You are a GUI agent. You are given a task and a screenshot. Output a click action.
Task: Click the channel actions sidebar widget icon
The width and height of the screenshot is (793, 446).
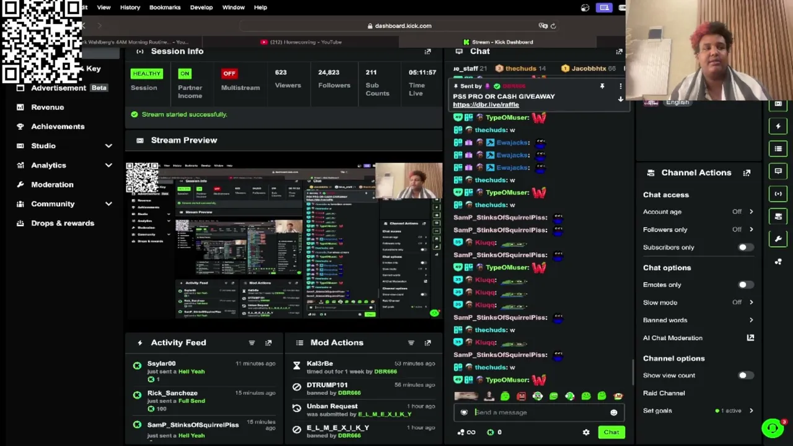click(778, 216)
